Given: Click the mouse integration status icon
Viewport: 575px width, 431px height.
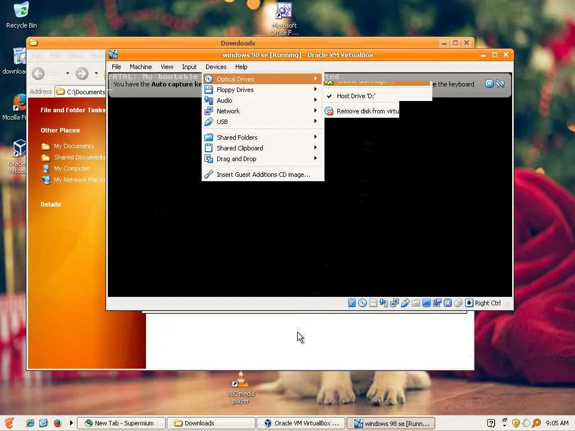Looking at the screenshot, I should (458, 302).
